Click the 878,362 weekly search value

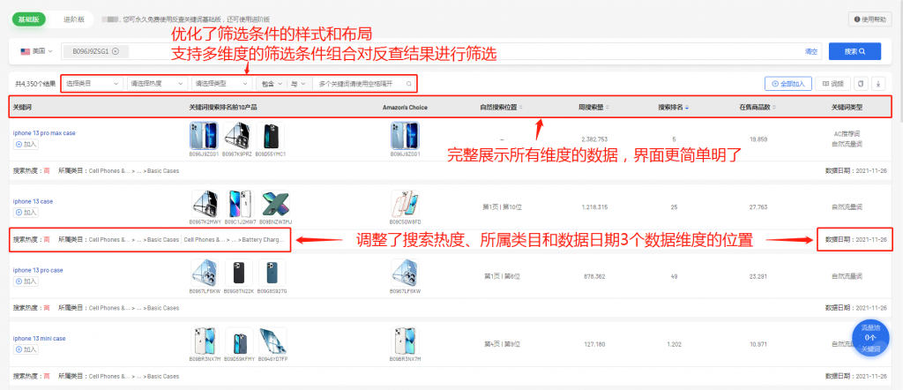coord(595,276)
